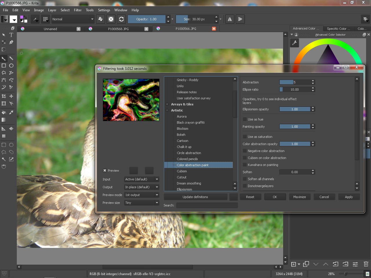Check Negative color abstraction
This screenshot has height=278, width=371.
coord(245,151)
